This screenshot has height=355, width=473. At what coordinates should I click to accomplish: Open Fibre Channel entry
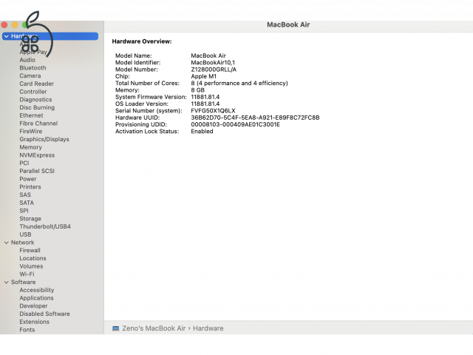38,124
